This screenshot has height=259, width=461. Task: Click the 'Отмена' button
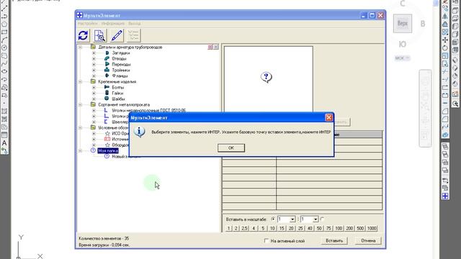click(x=368, y=241)
